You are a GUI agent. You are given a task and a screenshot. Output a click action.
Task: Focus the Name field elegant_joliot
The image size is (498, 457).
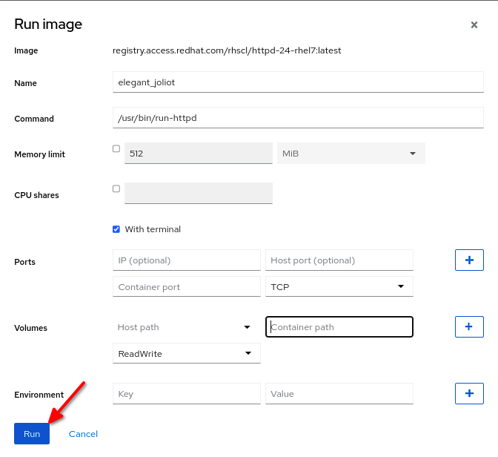[x=298, y=82]
